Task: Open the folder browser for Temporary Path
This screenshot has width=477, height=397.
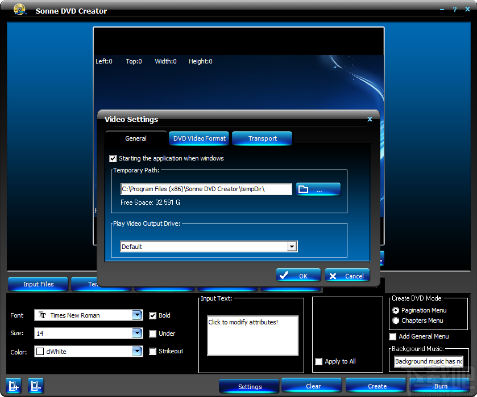Action: 317,189
